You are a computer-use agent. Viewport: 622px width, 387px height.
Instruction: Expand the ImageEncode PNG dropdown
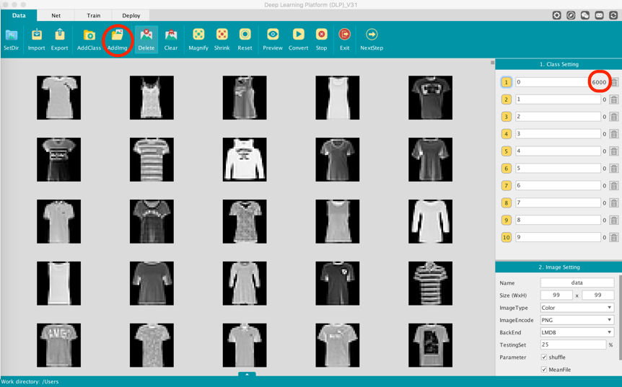tap(577, 320)
